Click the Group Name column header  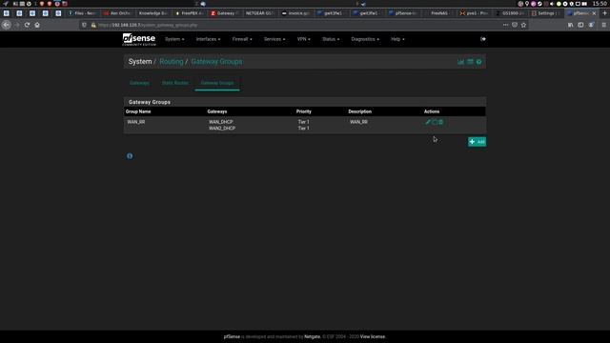[138, 111]
